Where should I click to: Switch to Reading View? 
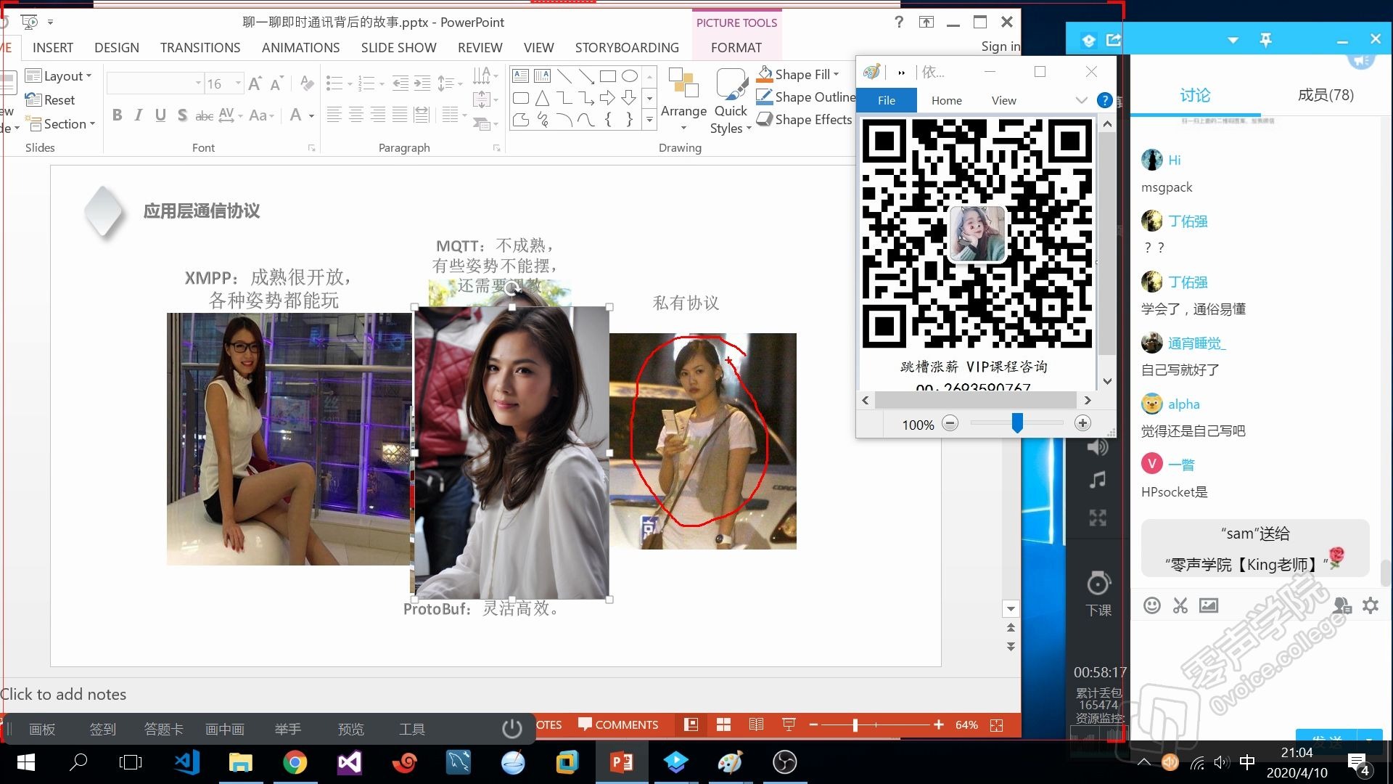click(x=756, y=724)
